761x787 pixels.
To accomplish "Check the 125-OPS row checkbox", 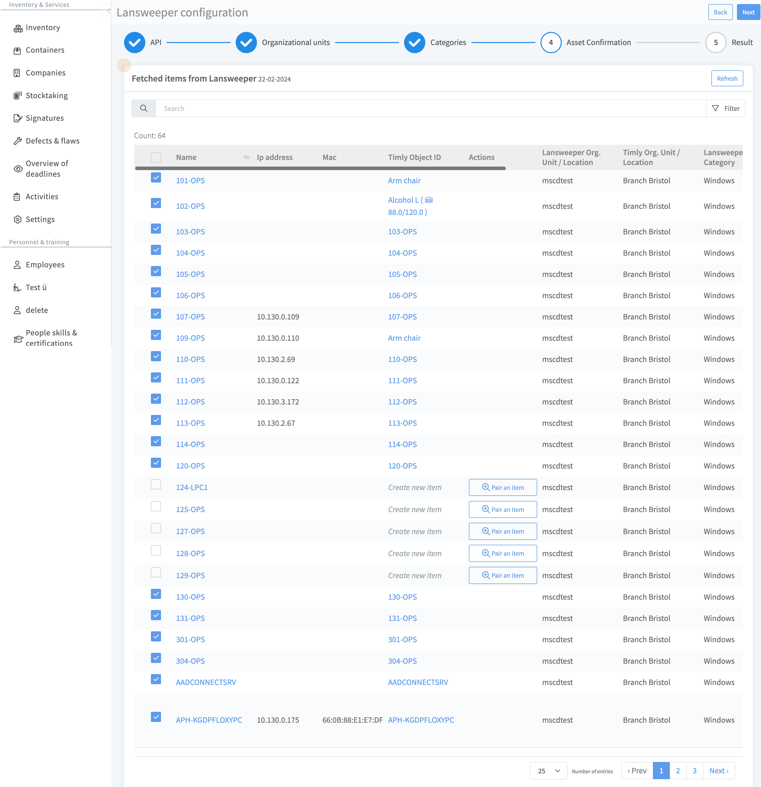I will pyautogui.click(x=156, y=506).
